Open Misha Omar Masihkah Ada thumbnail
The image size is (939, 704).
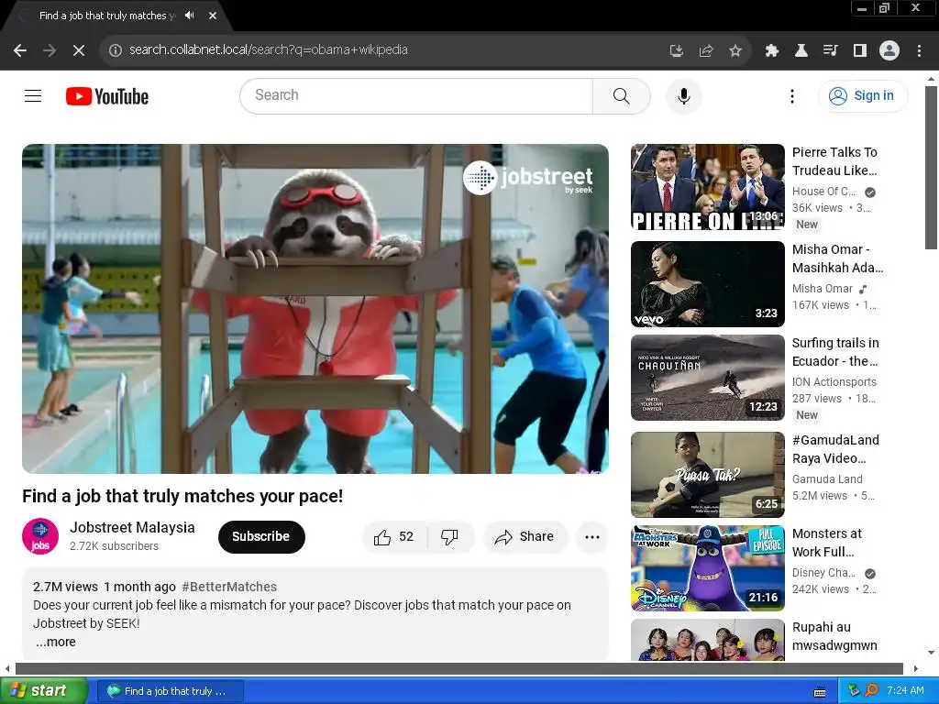pos(708,284)
